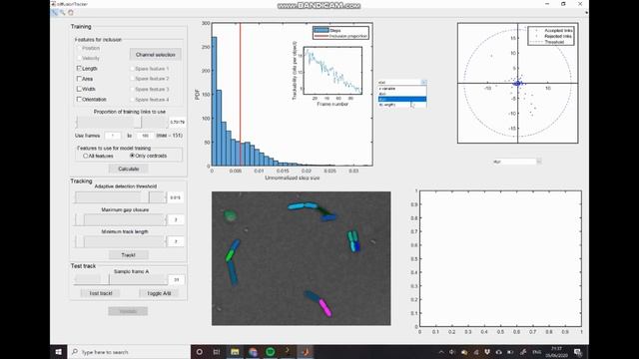Open the dark app icon beside Spotify
The width and height of the screenshot is (639, 359).
[288, 352]
